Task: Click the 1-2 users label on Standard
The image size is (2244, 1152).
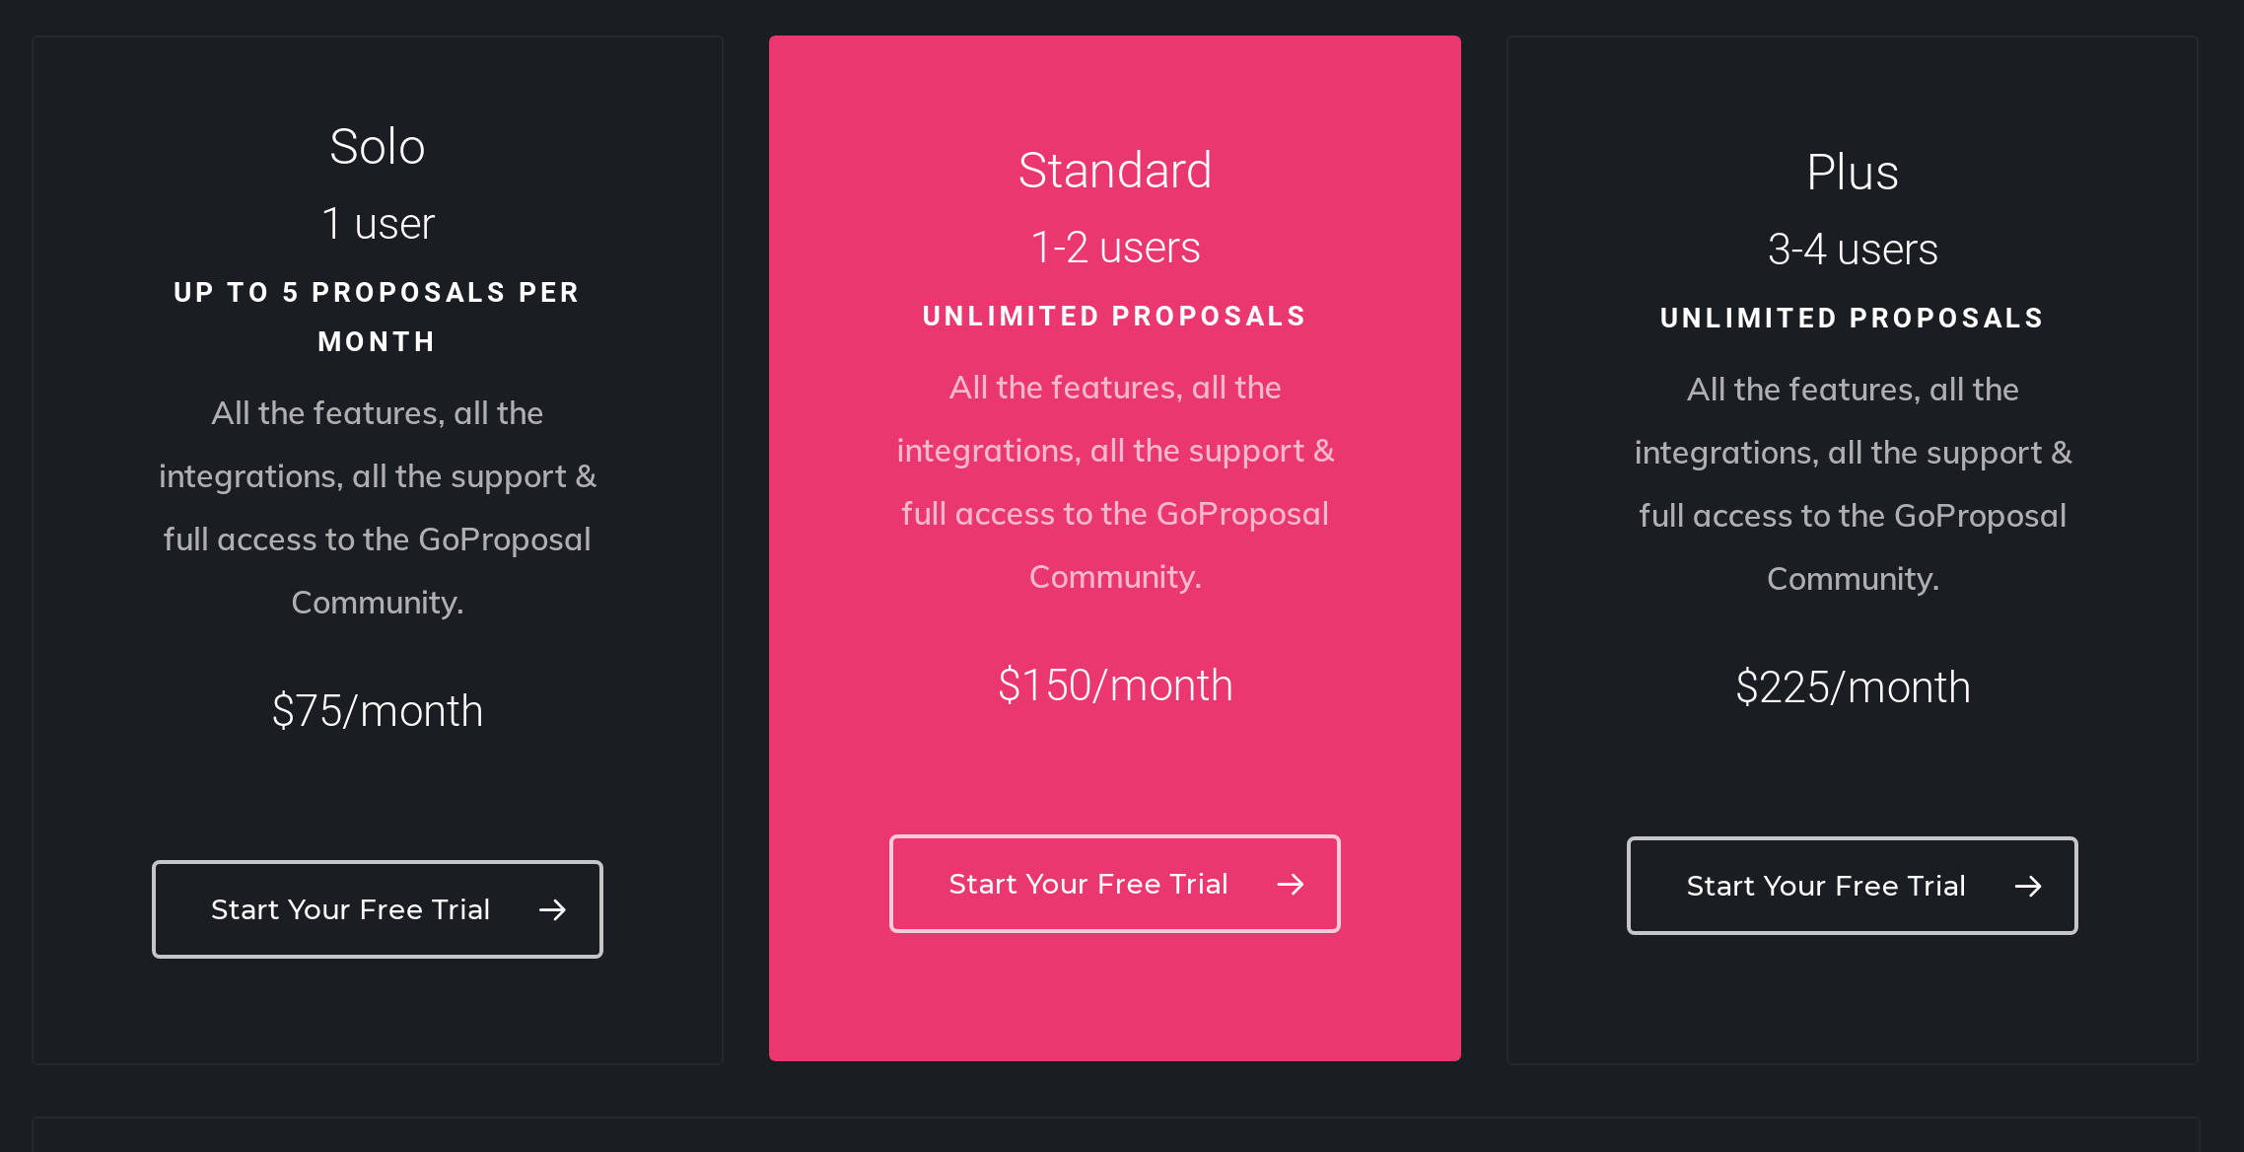Action: 1115,247
